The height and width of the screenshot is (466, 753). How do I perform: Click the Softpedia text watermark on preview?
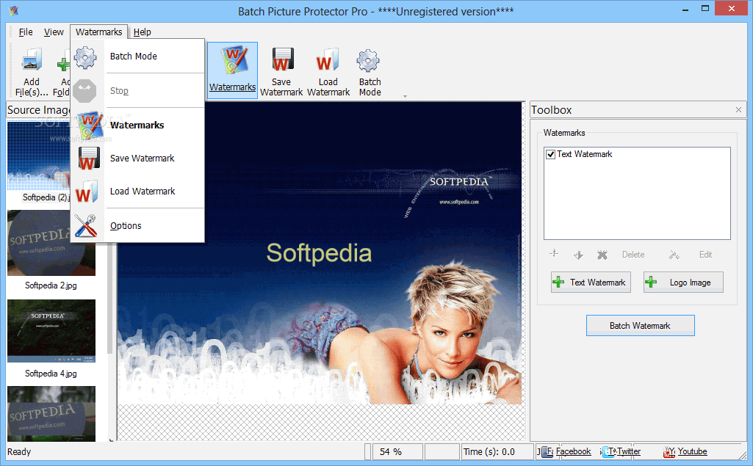tap(319, 253)
